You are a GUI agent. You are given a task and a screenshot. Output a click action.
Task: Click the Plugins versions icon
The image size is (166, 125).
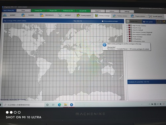(x=132, y=16)
